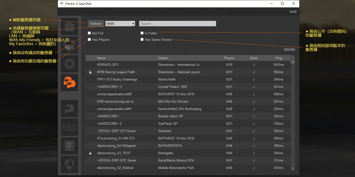Click build checkmark for =HARDCORE= 3

254,87
